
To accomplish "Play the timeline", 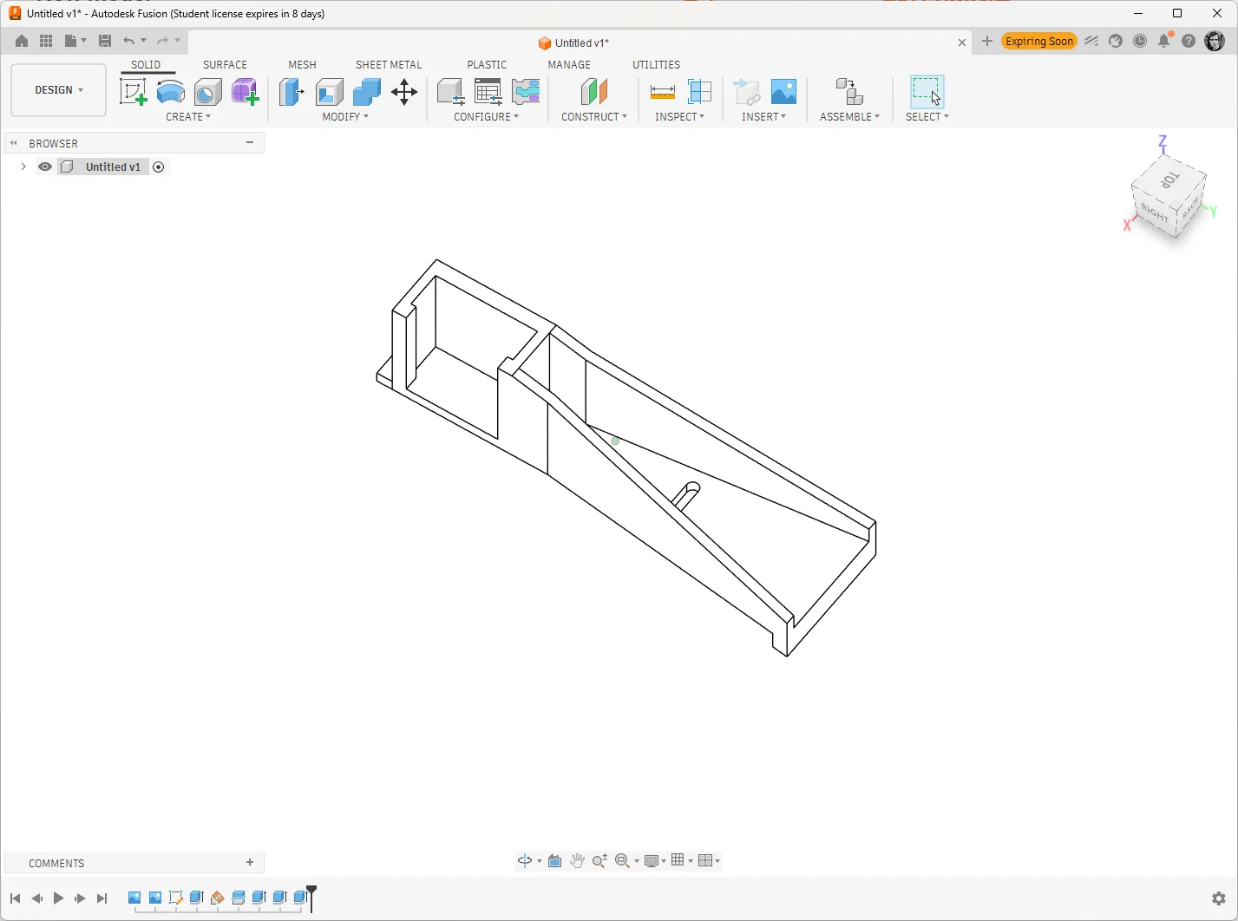I will (x=58, y=898).
